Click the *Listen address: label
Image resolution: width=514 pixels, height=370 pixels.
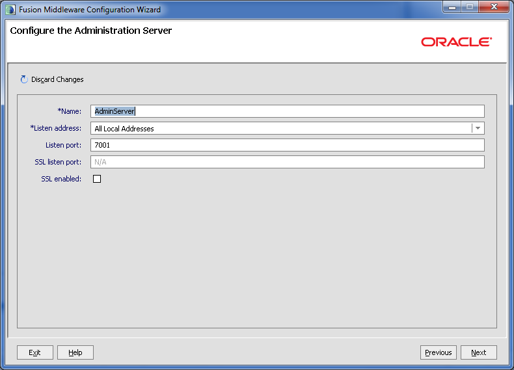point(56,128)
